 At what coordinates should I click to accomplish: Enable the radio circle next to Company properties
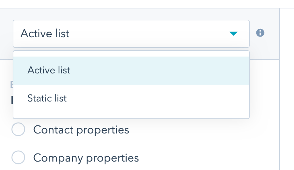coord(18,157)
